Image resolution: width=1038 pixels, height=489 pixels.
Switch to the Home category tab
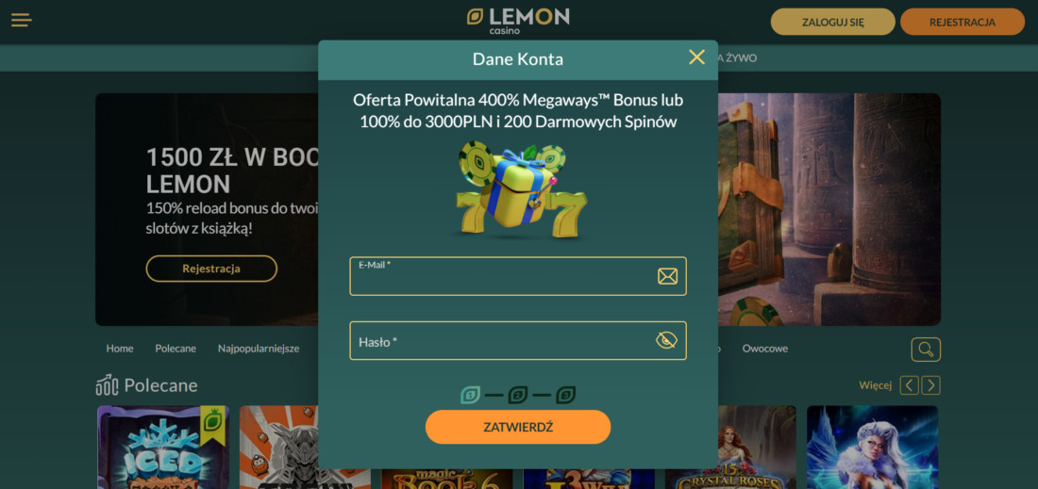tap(120, 349)
